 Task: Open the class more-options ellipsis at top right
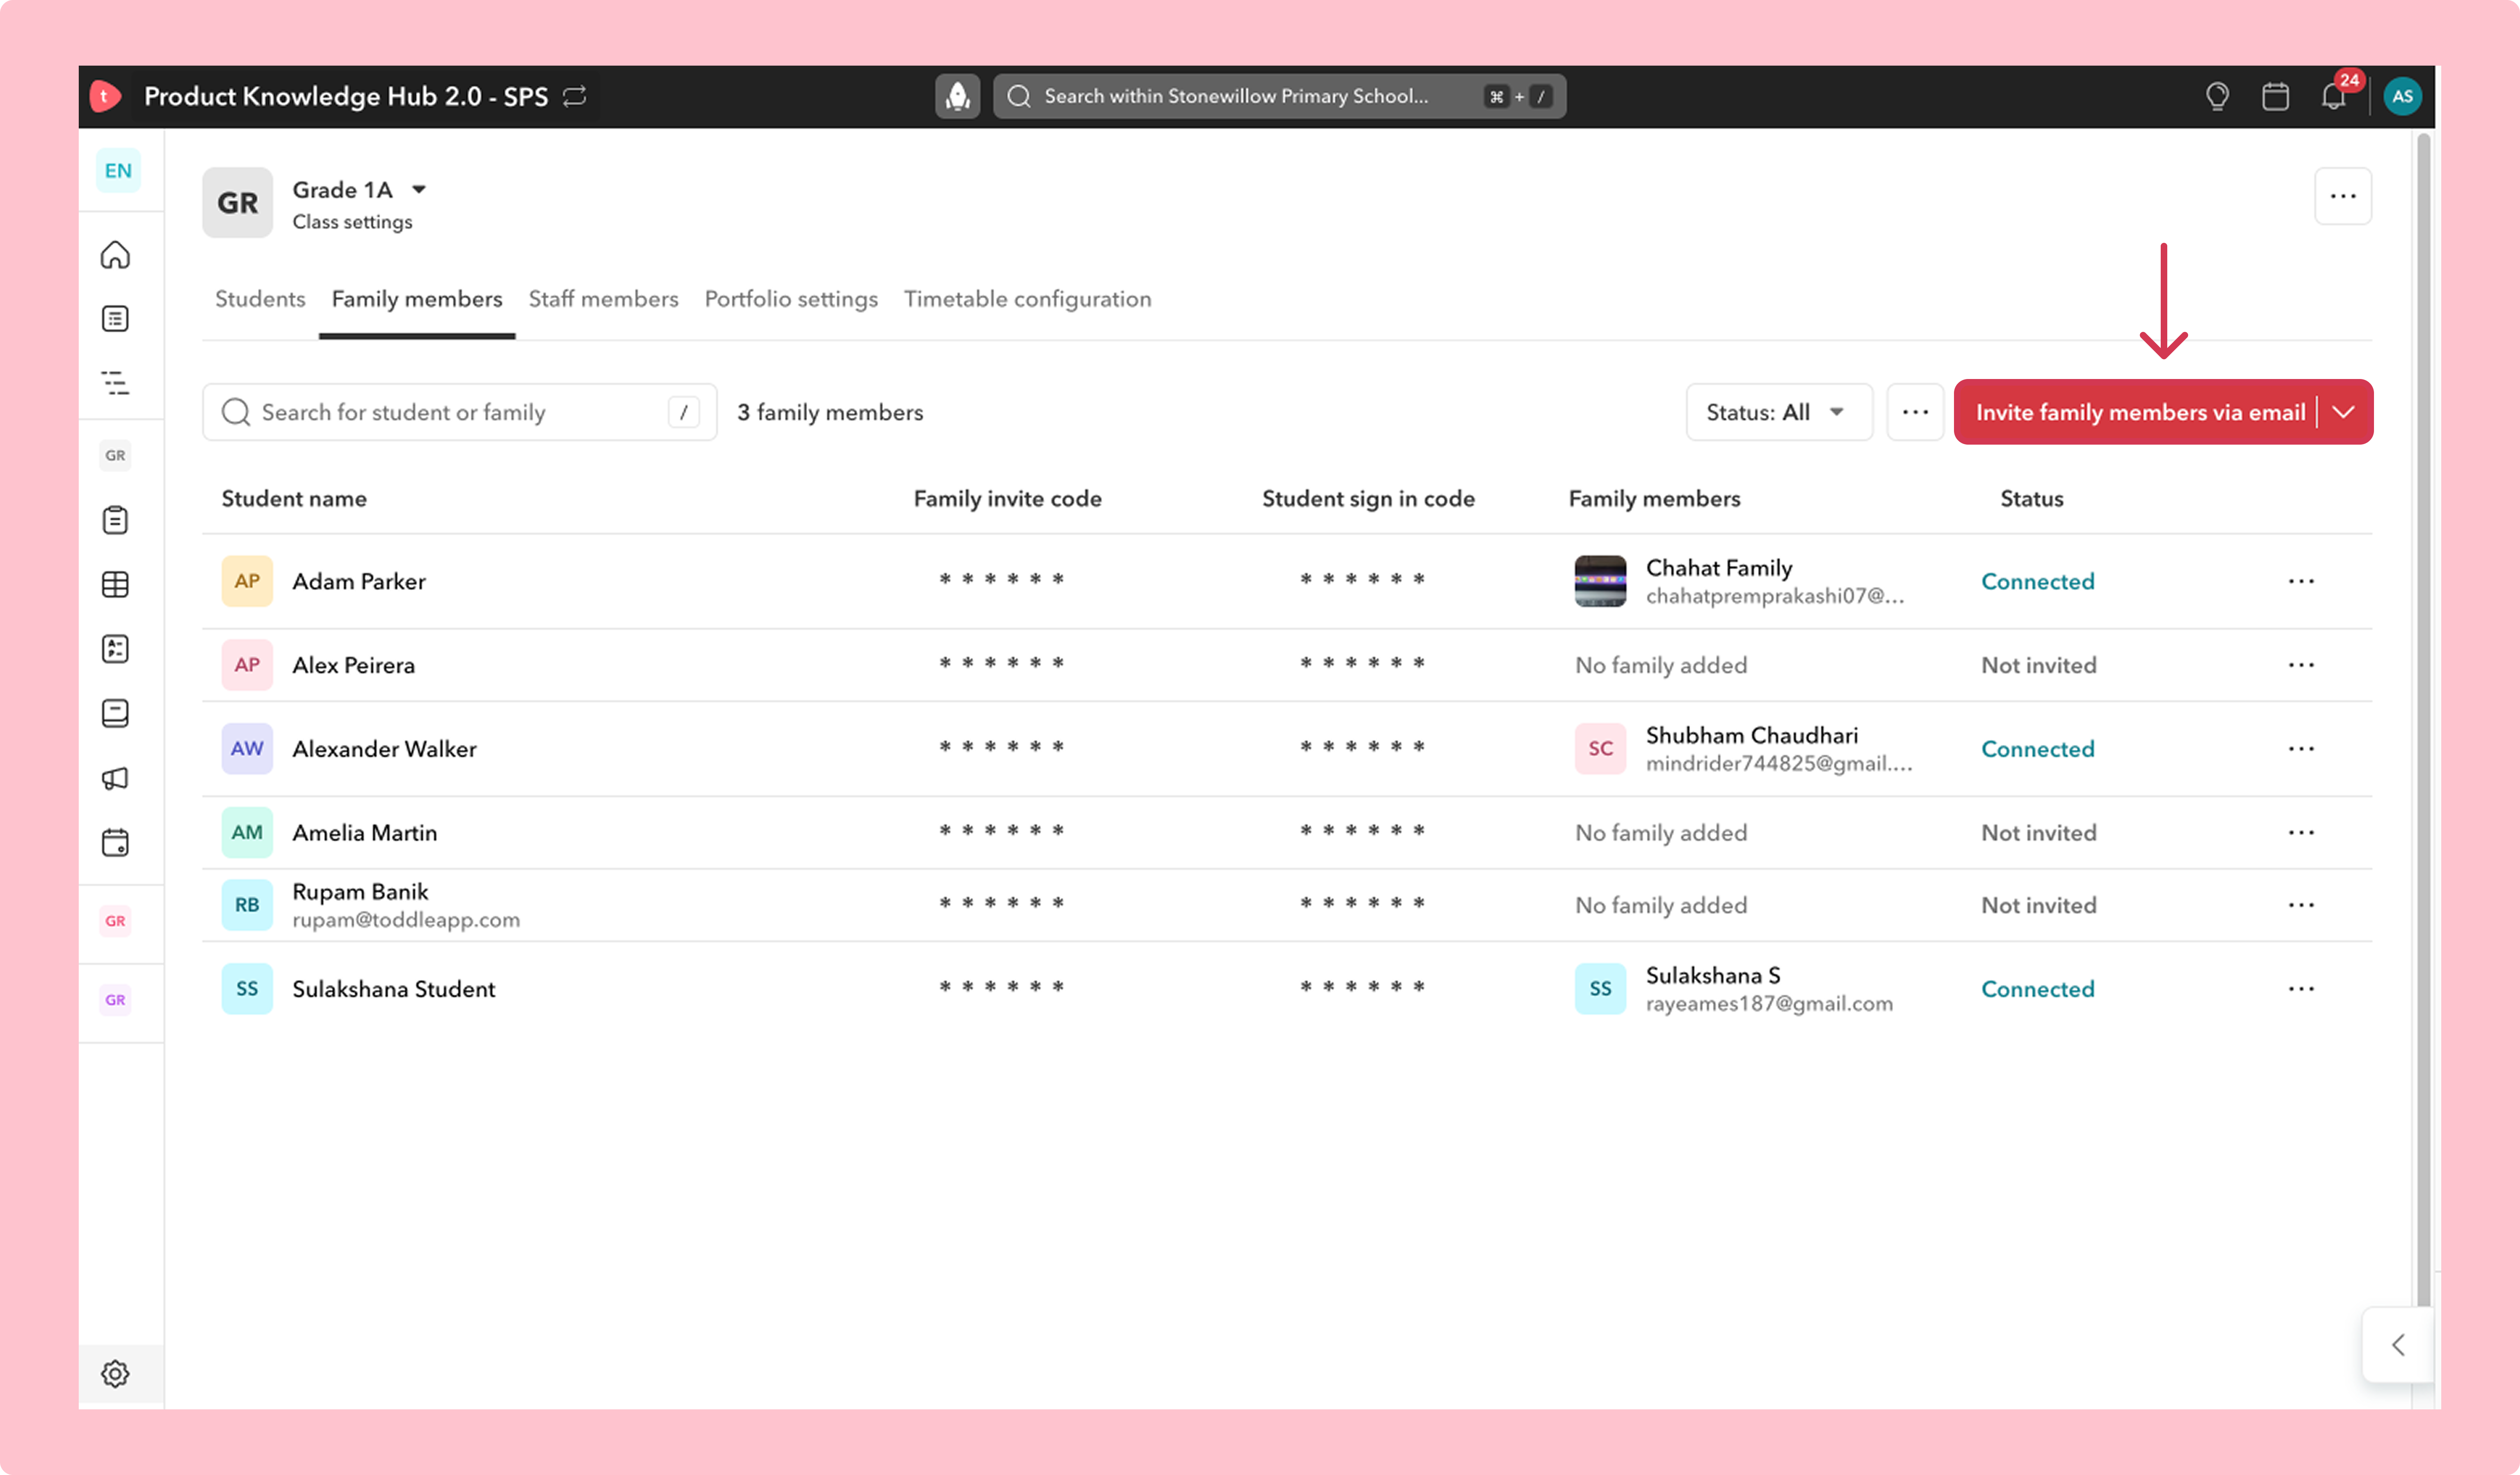pos(2343,196)
